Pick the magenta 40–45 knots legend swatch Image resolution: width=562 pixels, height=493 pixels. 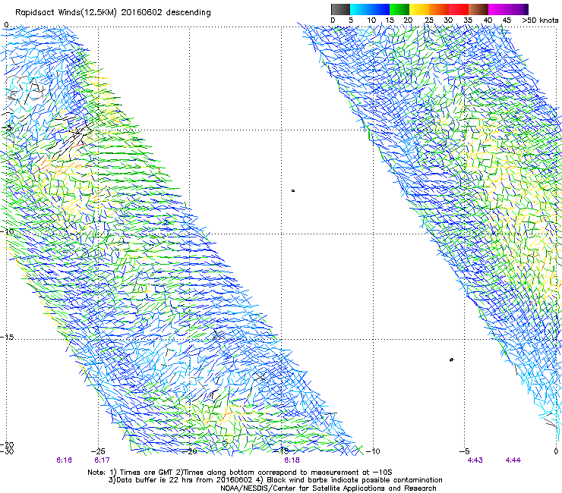pyautogui.click(x=498, y=9)
